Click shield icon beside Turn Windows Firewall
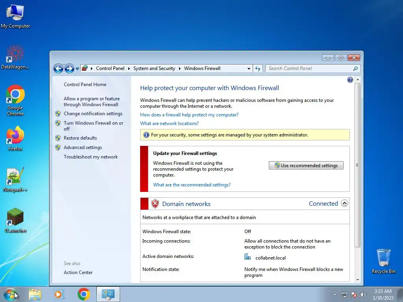This screenshot has width=403, height=302. click(58, 123)
